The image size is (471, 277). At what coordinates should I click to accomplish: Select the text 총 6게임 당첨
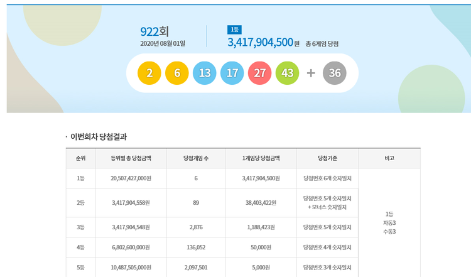[322, 44]
